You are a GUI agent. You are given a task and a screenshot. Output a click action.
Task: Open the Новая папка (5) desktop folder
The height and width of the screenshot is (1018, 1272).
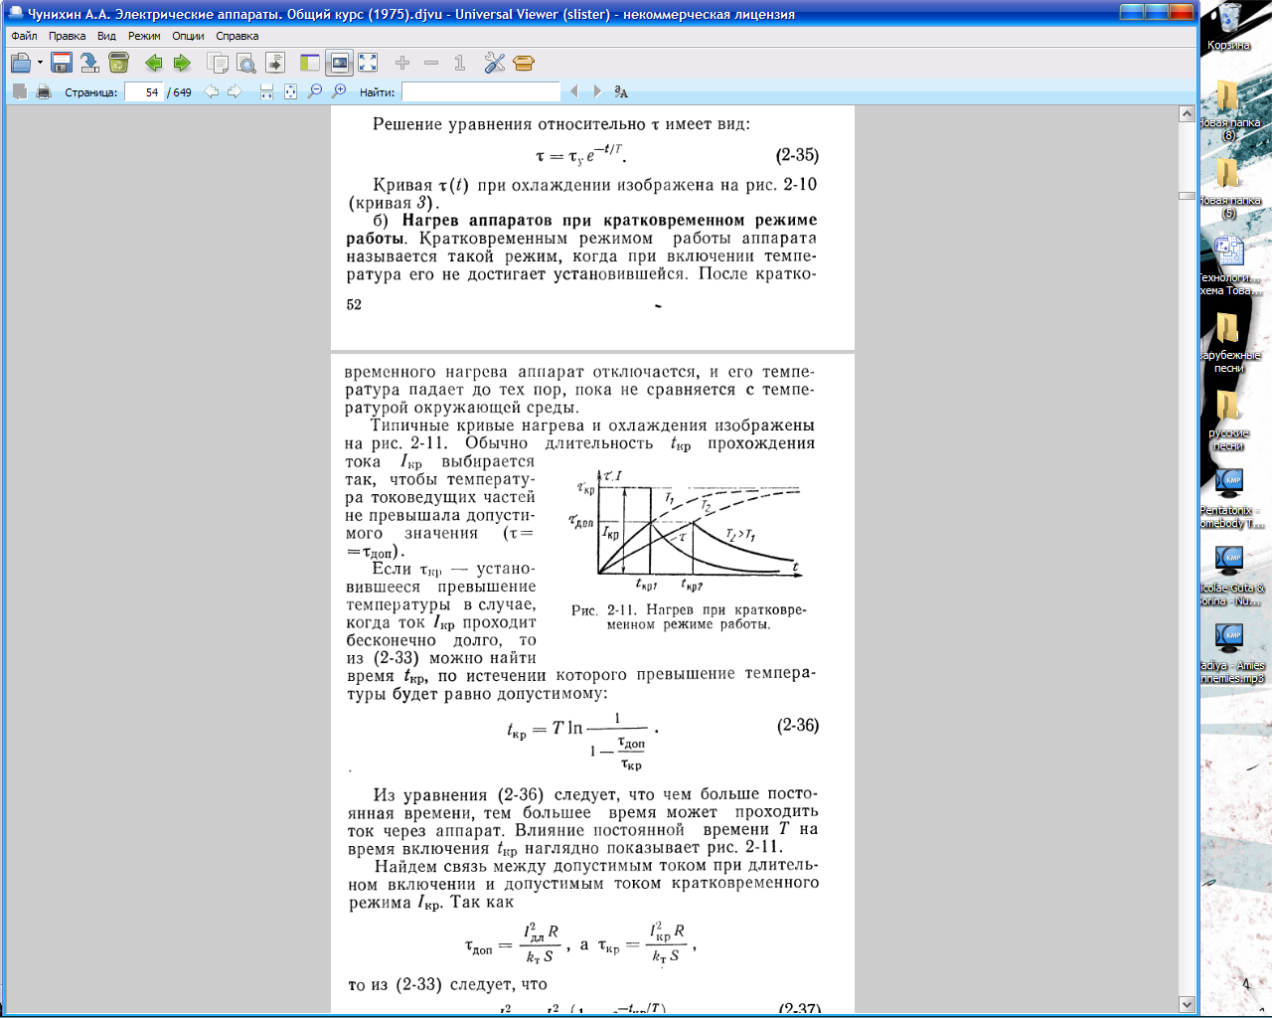click(1229, 187)
